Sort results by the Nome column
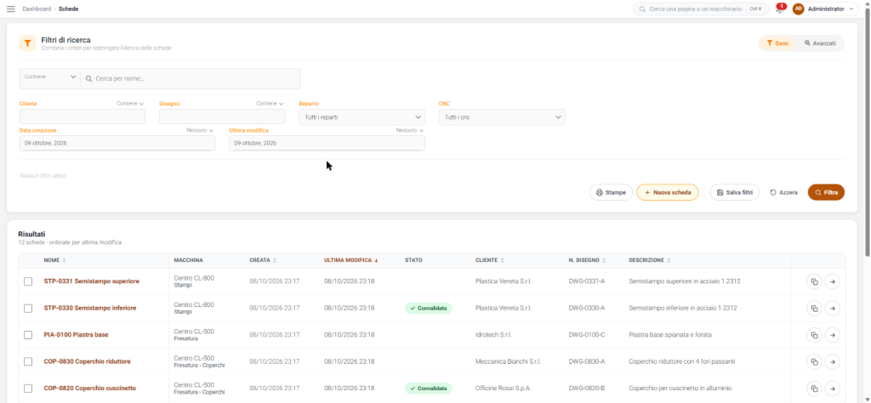 54,260
